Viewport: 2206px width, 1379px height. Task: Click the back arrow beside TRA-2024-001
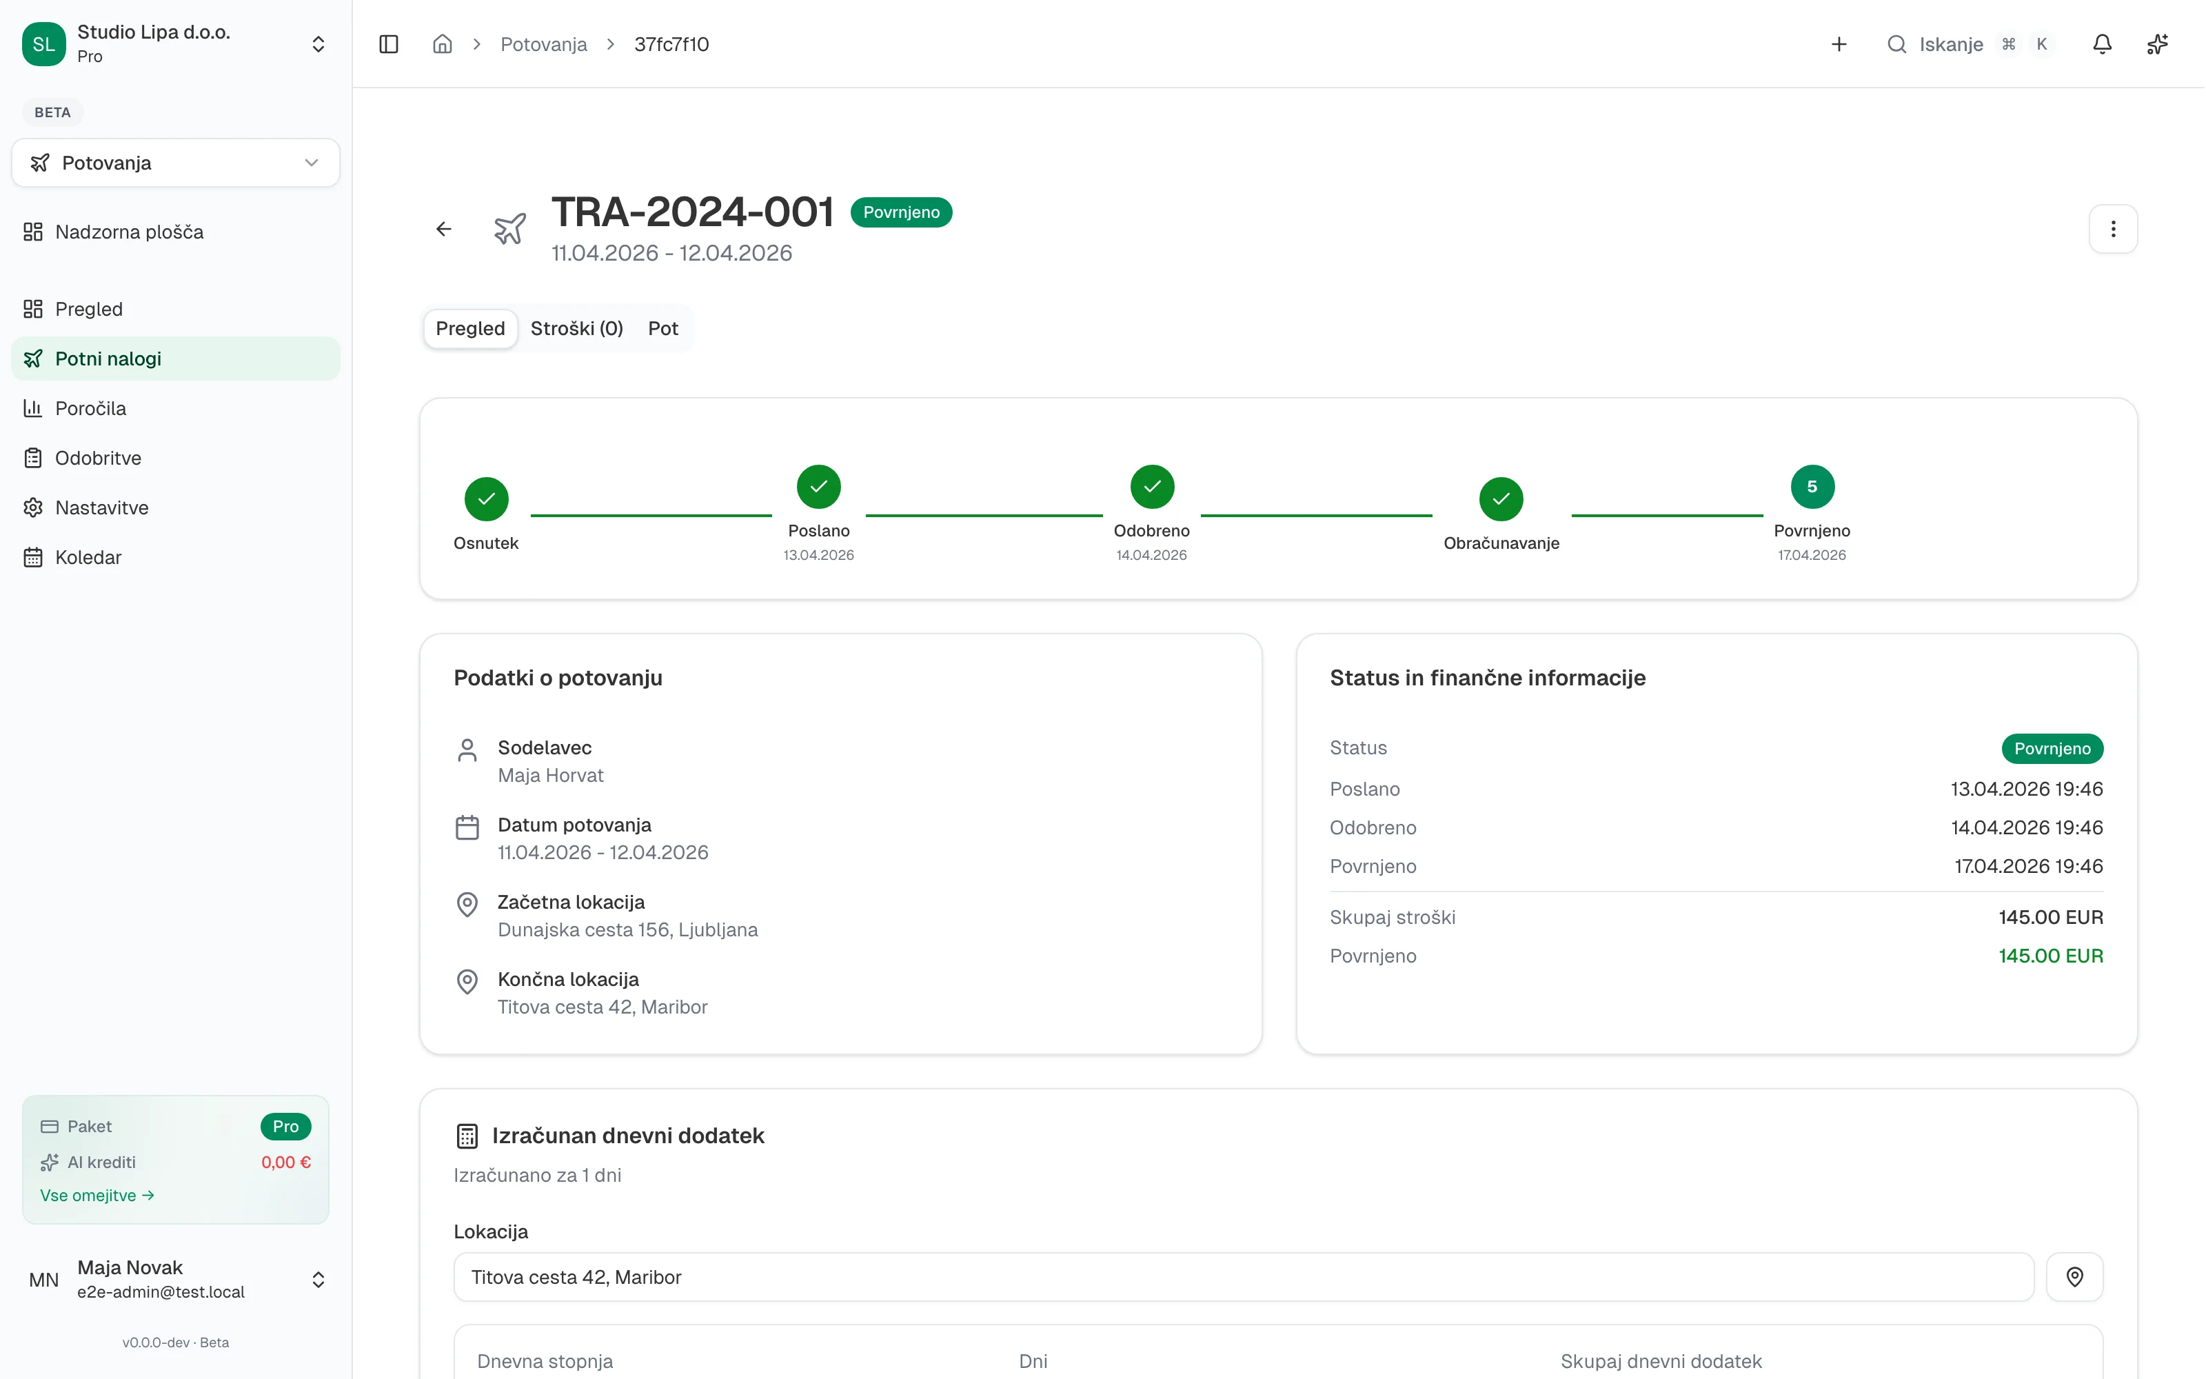click(x=444, y=229)
